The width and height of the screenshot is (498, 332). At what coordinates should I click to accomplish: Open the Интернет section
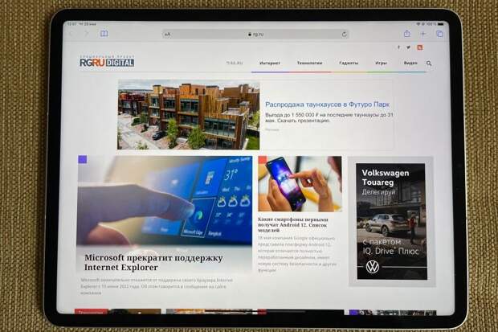[270, 63]
